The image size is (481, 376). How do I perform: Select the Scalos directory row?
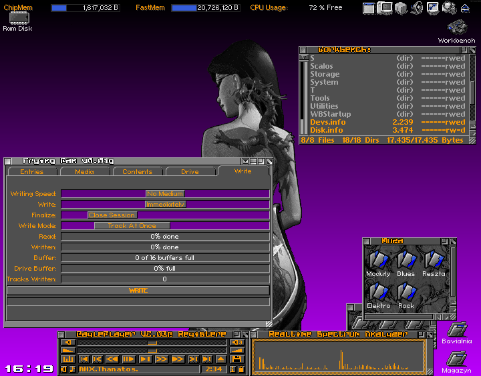coord(387,66)
